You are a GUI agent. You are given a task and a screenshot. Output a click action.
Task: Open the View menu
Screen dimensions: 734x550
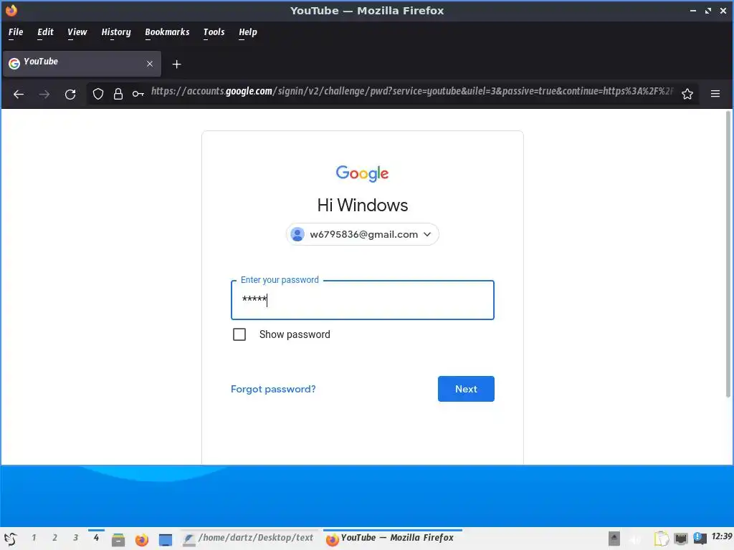[x=77, y=32]
